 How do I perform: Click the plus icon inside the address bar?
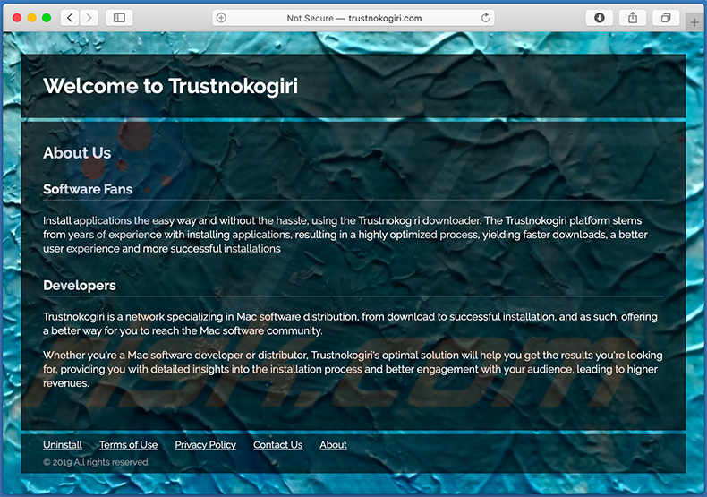coord(222,18)
